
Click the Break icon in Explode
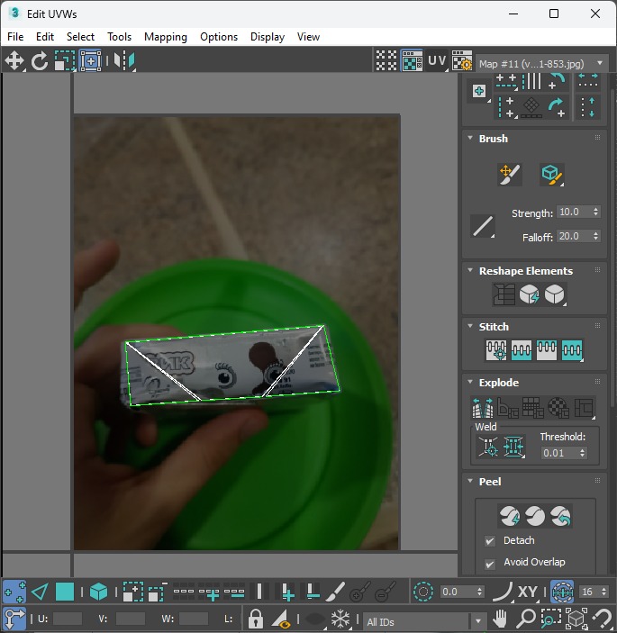(x=483, y=408)
